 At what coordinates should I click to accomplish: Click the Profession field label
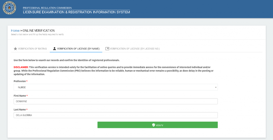[20, 81]
